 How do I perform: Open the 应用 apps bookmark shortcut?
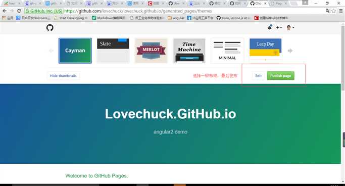tap(8, 18)
